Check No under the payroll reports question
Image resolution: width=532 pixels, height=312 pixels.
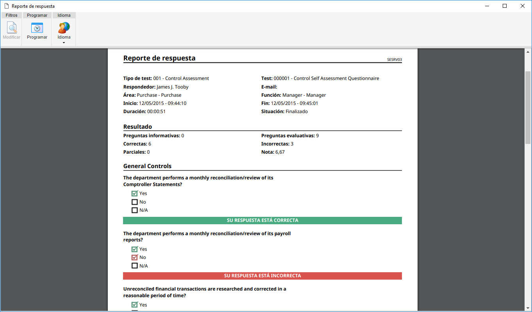coord(135,257)
